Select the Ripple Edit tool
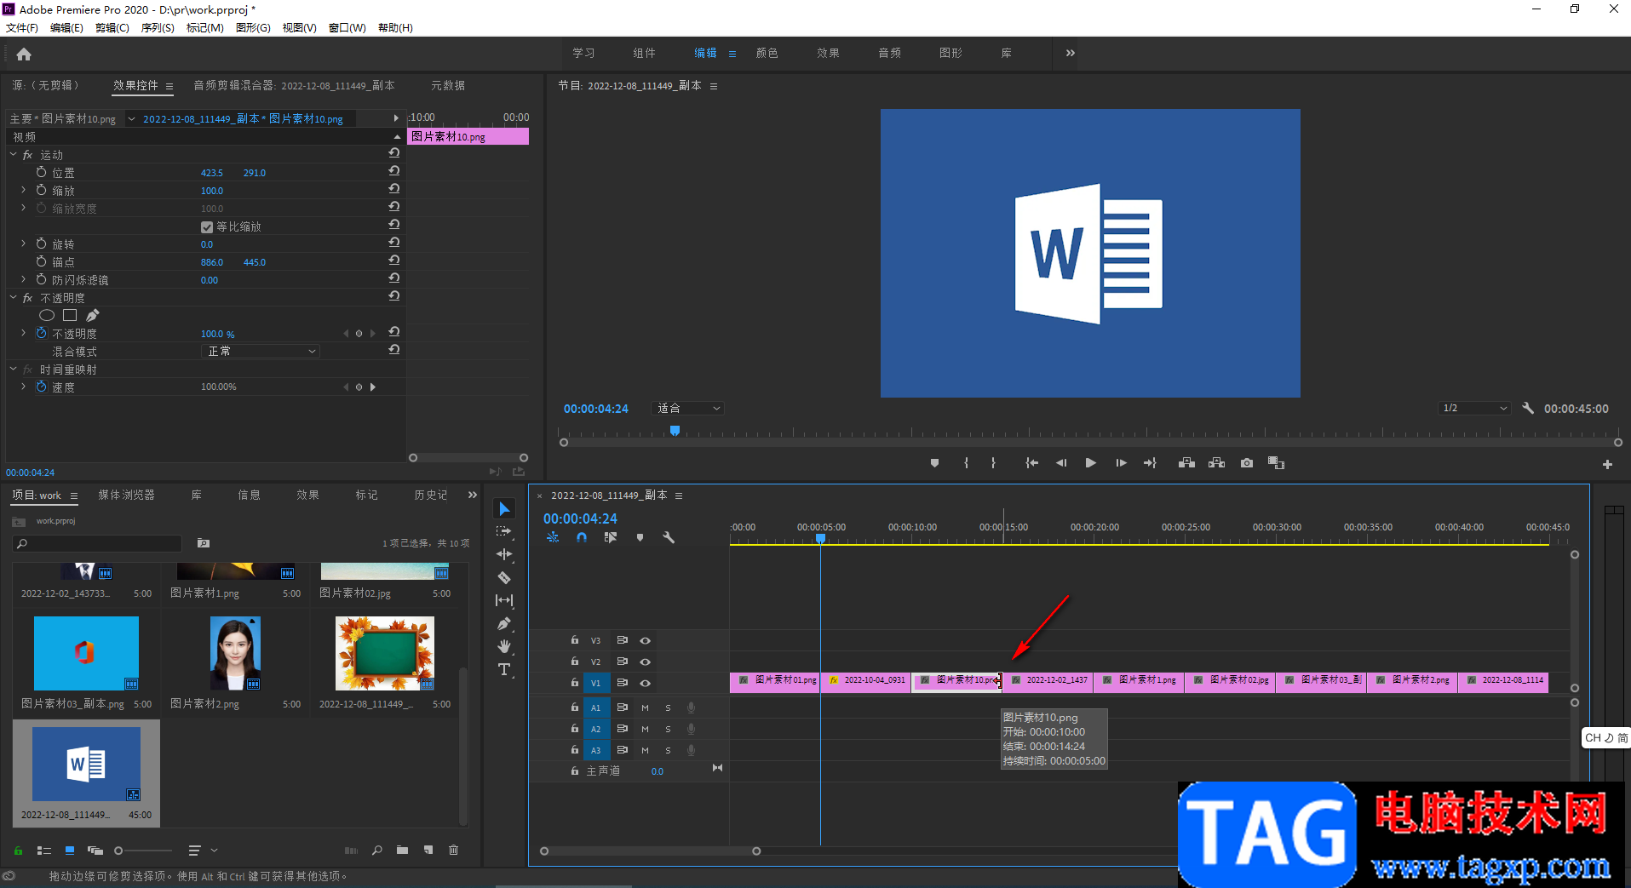Viewport: 1631px width, 888px height. 504,554
